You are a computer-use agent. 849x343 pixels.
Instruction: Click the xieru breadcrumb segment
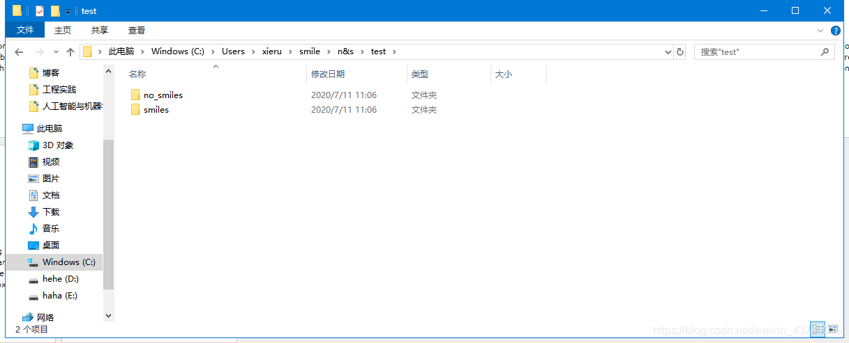[272, 51]
